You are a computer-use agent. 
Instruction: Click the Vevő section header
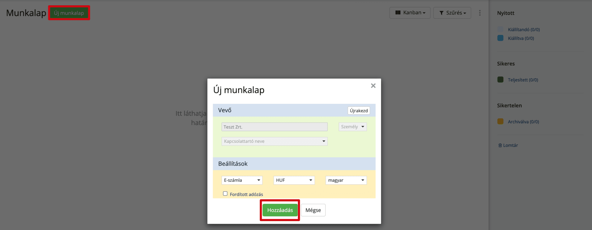(294, 110)
